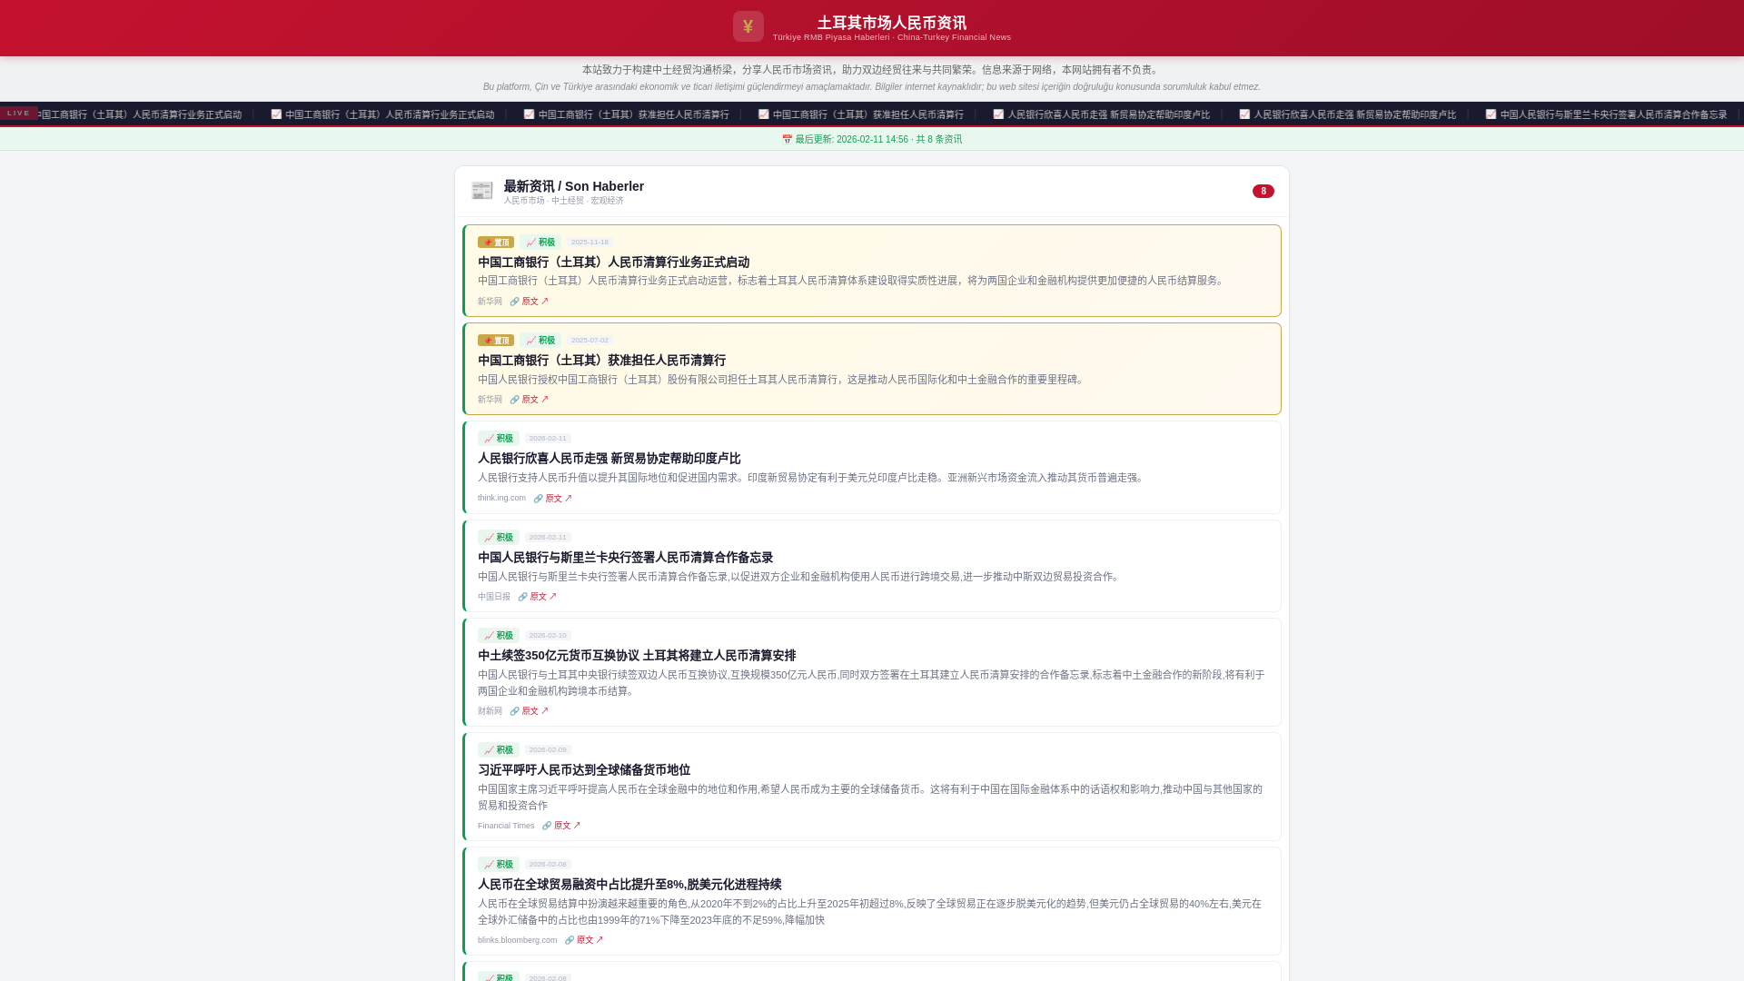Image resolution: width=1744 pixels, height=981 pixels.
Task: Click link chain icon beside 中国日报
Action: pos(523,597)
